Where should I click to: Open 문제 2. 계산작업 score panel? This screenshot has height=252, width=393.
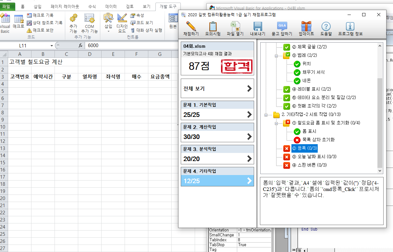pos(217,132)
